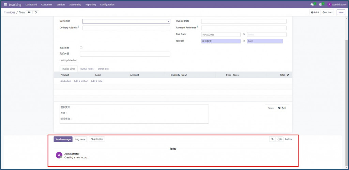Image resolution: width=349 pixels, height=170 pixels.
Task: Click the vertical page scrollbar
Action: [x=346, y=104]
